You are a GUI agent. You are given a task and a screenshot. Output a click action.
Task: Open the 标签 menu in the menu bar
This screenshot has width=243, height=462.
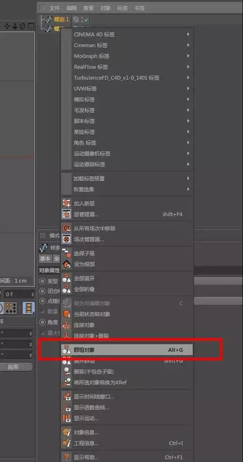coord(122,8)
